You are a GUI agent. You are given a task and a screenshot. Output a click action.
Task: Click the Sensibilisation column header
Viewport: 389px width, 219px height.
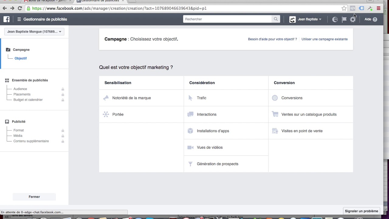118,83
